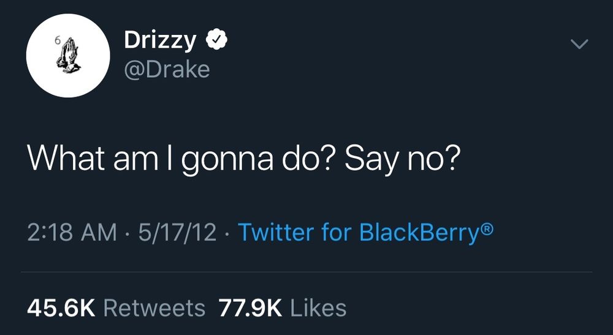Select the 2:18 AM timestamp

72,232
